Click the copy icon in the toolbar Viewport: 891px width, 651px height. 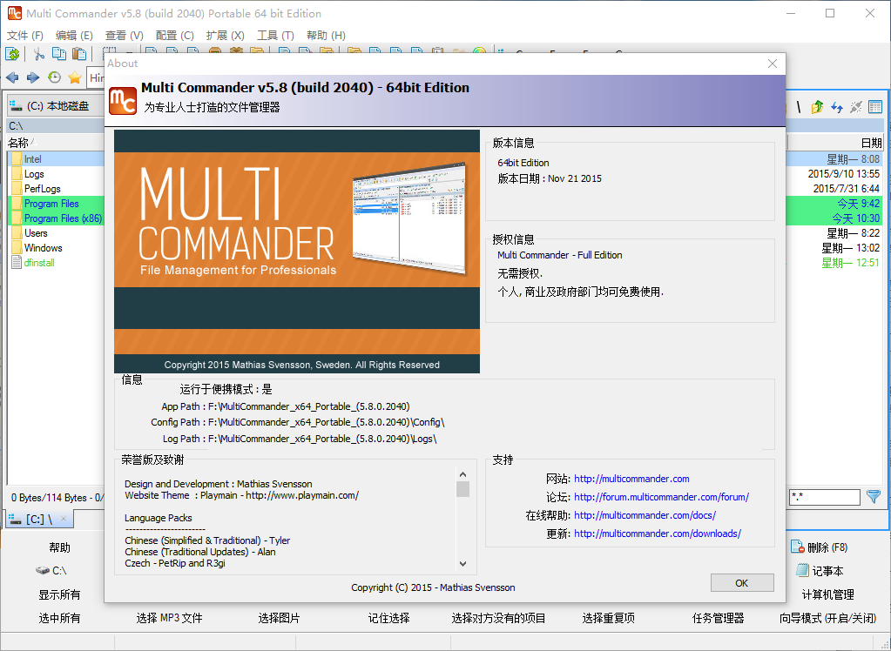(x=58, y=54)
